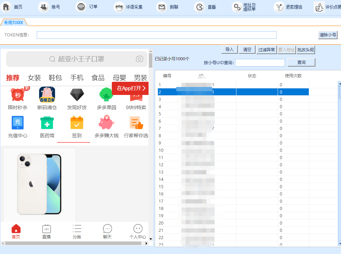The width and height of the screenshot is (341, 254).
Task: Select the 食品 category tab
Action: (x=98, y=78)
